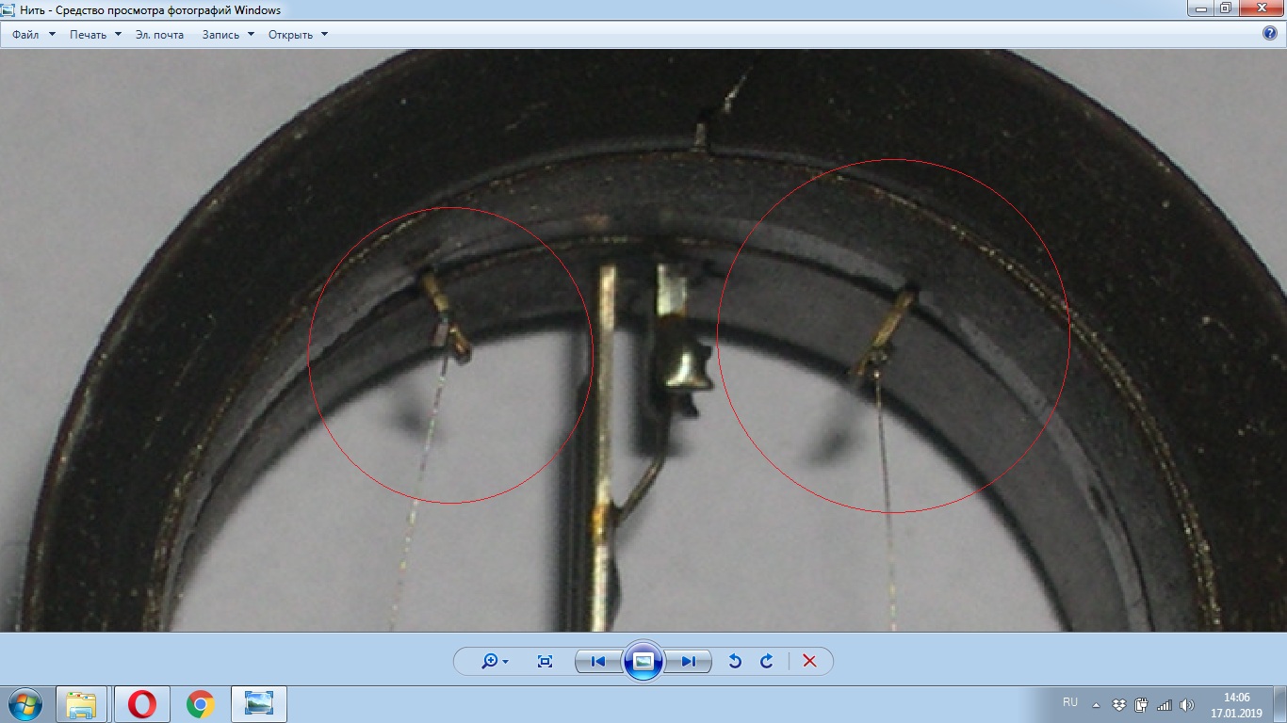Launch Google Chrome from the taskbar
This screenshot has height=723, width=1287.
click(200, 704)
